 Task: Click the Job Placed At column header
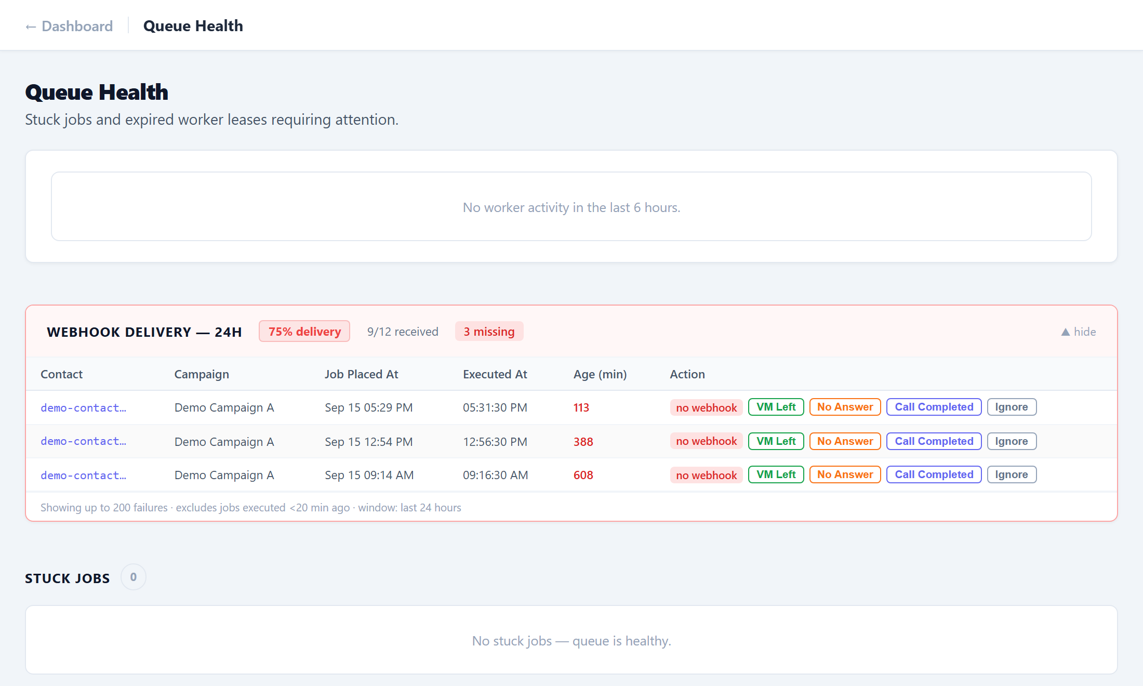[362, 374]
